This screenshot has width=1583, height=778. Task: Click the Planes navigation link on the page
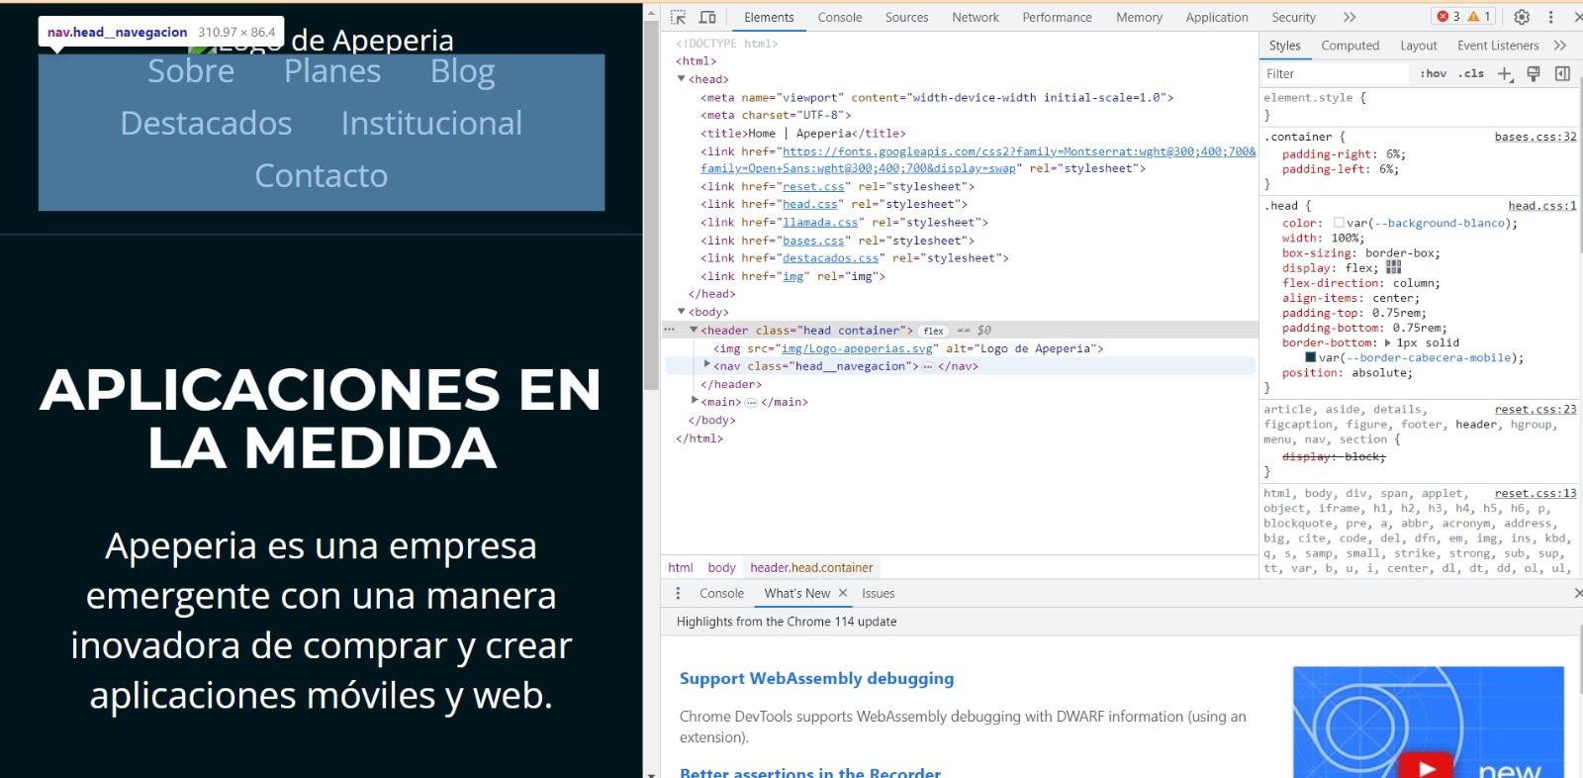point(332,71)
